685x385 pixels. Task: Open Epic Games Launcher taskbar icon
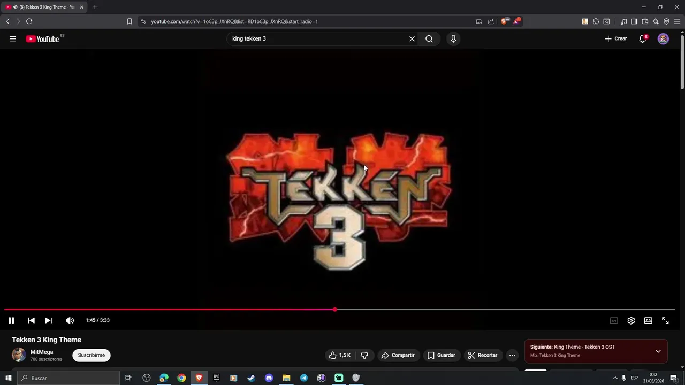[x=216, y=378]
